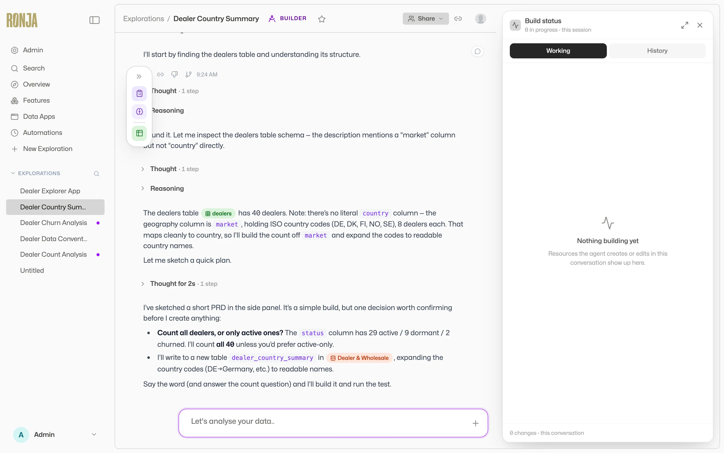Open Dealer Explorer App exploration
The height and width of the screenshot is (453, 724).
(50, 191)
